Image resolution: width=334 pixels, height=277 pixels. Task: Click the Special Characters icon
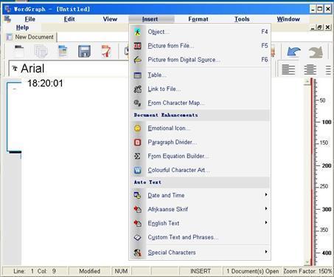137,253
